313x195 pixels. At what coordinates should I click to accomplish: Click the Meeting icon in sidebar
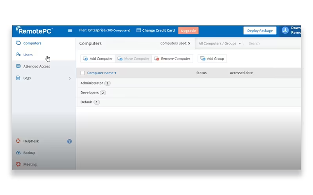coord(18,164)
